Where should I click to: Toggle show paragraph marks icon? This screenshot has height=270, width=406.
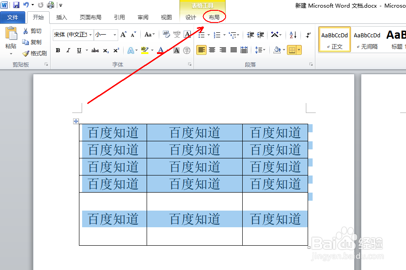(308, 35)
